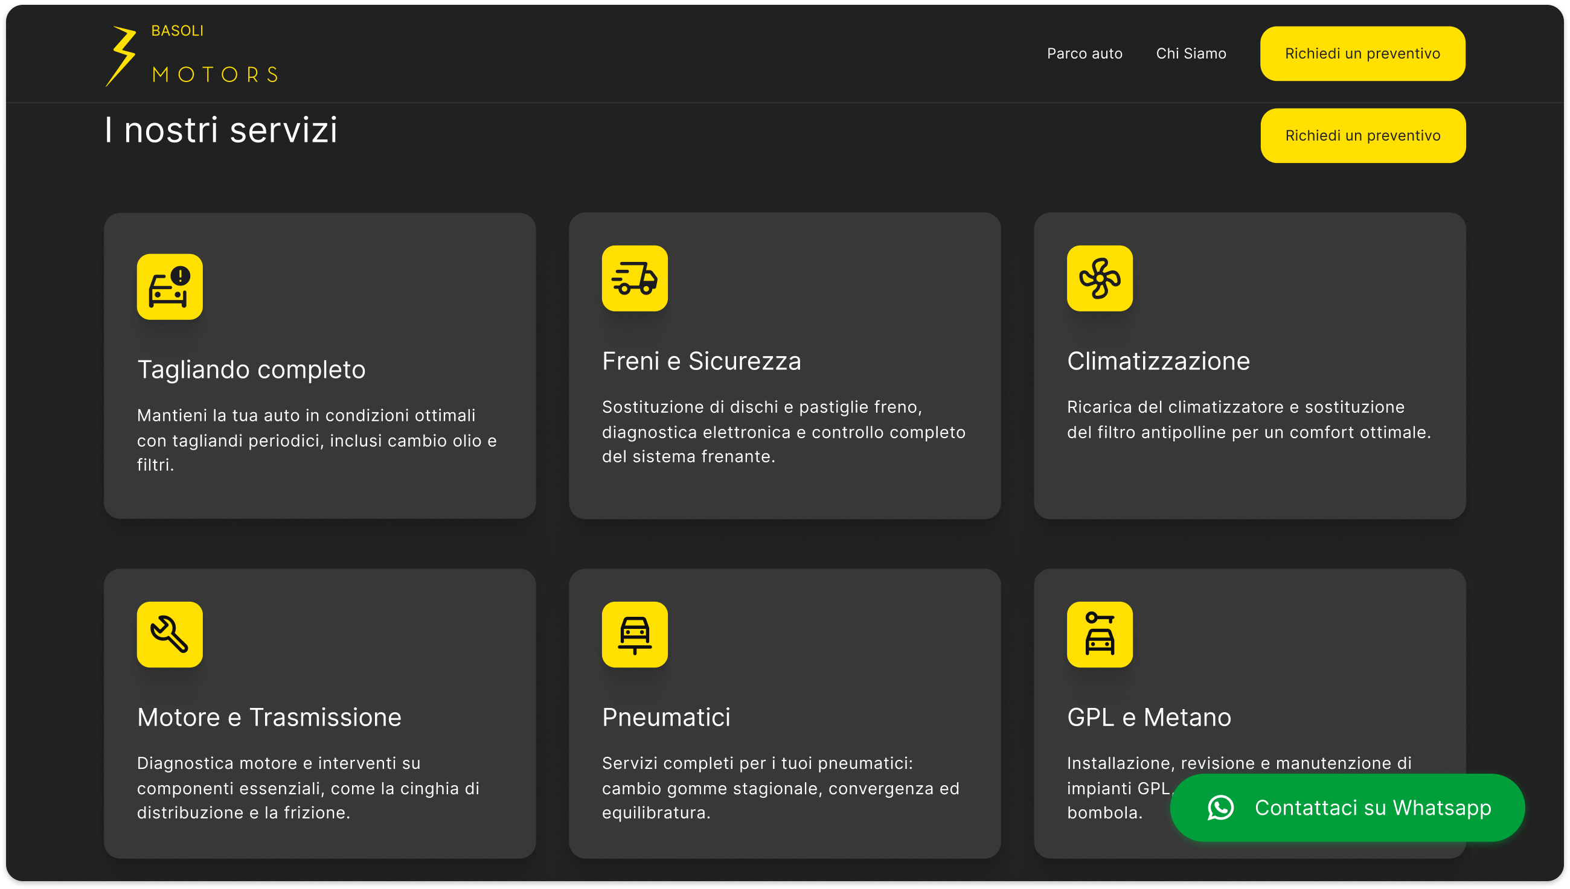Click the BASOLI MOTORS brand text
The image size is (1570, 889).
(215, 73)
